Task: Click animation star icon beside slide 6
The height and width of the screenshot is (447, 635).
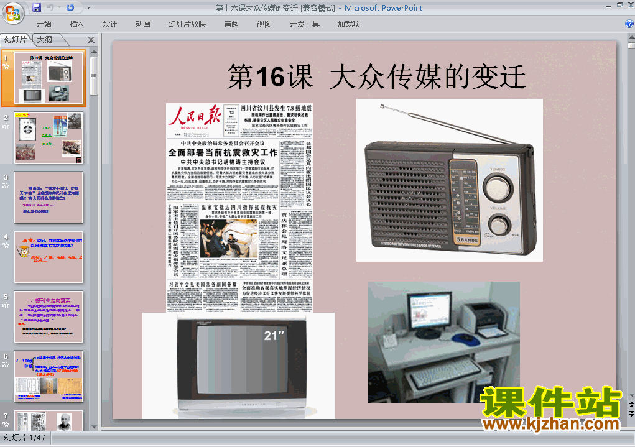Action: [6, 364]
